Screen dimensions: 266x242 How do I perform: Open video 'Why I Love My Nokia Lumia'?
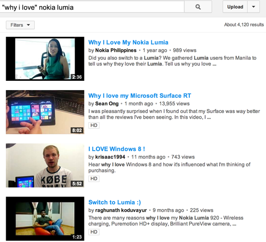click(x=128, y=42)
